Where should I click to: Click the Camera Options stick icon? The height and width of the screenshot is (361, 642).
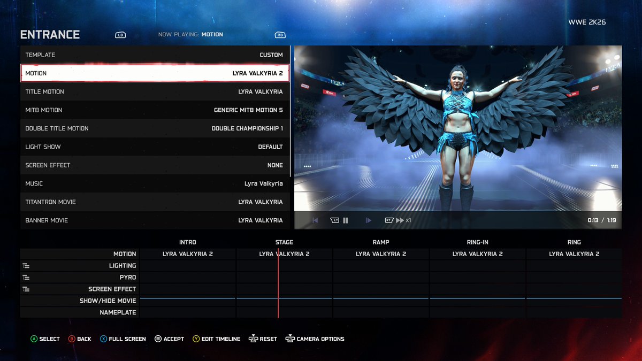[x=290, y=339]
